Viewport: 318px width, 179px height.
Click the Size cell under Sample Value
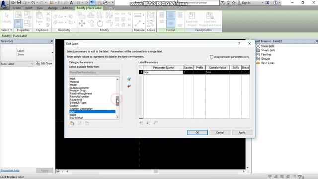tap(218, 72)
